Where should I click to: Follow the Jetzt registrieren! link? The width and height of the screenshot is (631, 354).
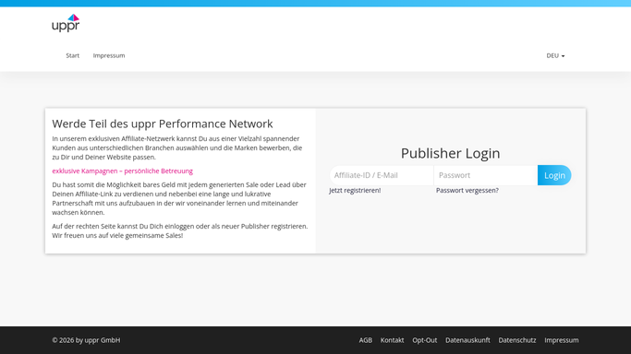tap(355, 190)
